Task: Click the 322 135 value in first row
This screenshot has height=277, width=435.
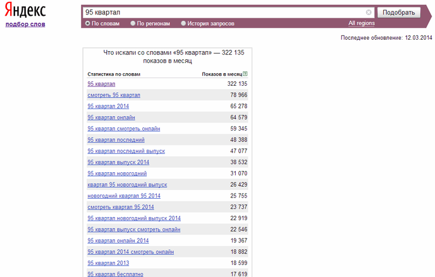Action: coord(237,84)
